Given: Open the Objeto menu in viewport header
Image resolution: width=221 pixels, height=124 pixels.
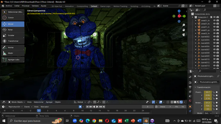Looking at the screenshot, I should tap(58, 102).
